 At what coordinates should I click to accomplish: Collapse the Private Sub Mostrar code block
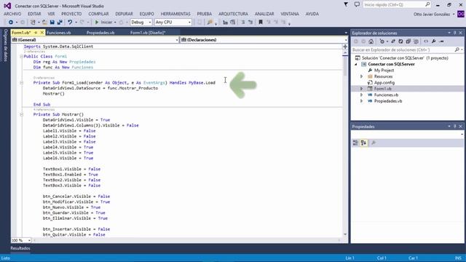pos(21,114)
